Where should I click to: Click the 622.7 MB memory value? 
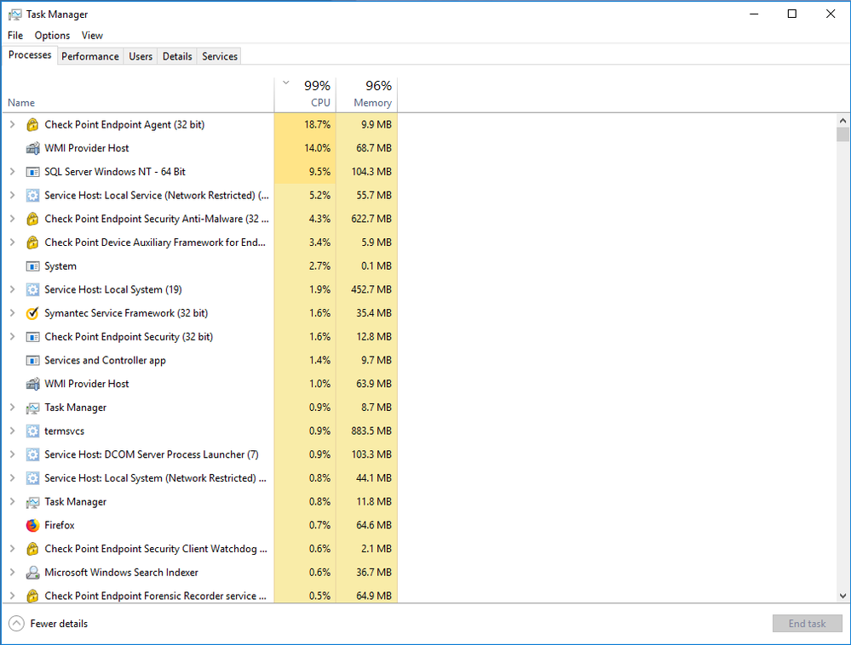(x=371, y=219)
